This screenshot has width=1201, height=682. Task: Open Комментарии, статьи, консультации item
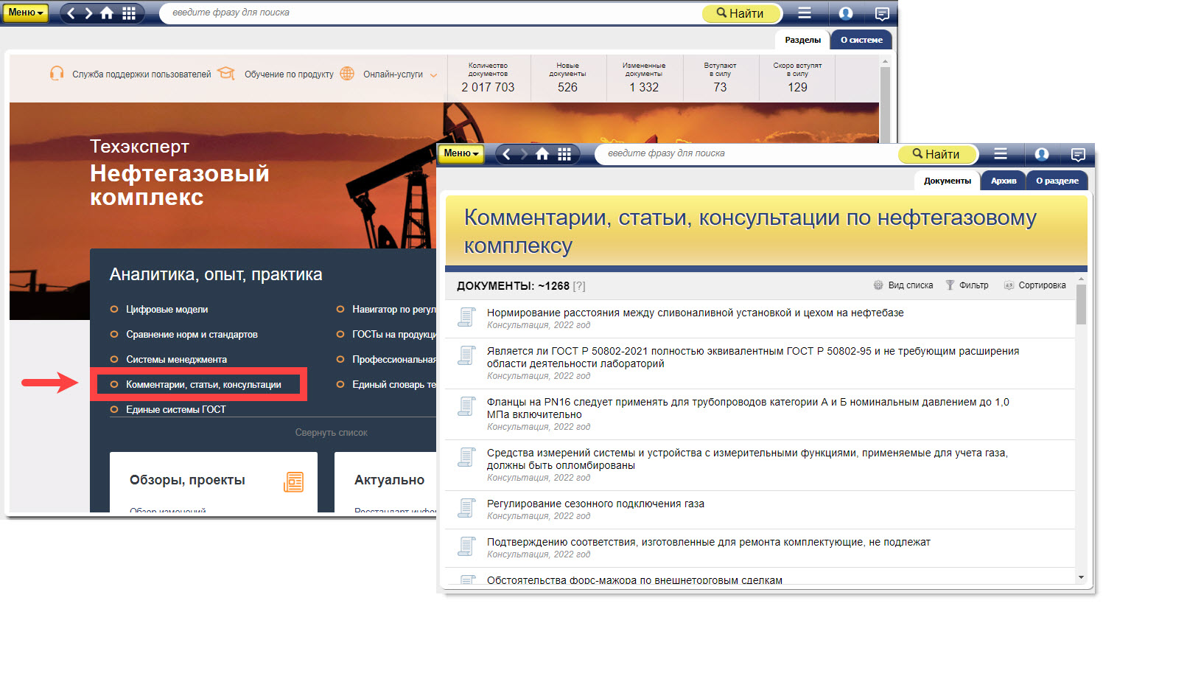point(203,385)
